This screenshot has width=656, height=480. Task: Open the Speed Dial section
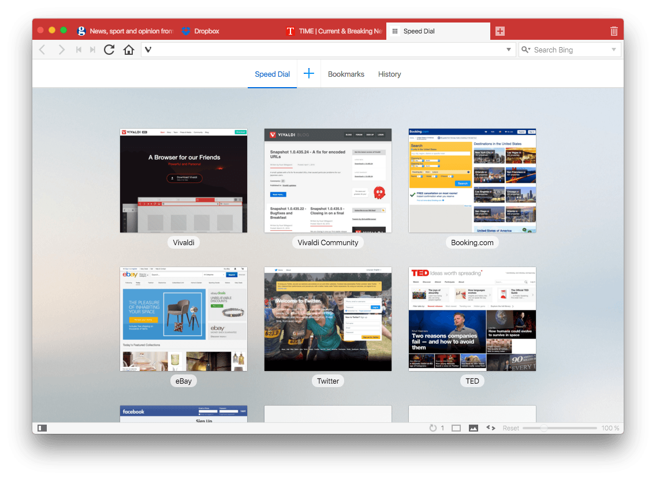(x=273, y=74)
